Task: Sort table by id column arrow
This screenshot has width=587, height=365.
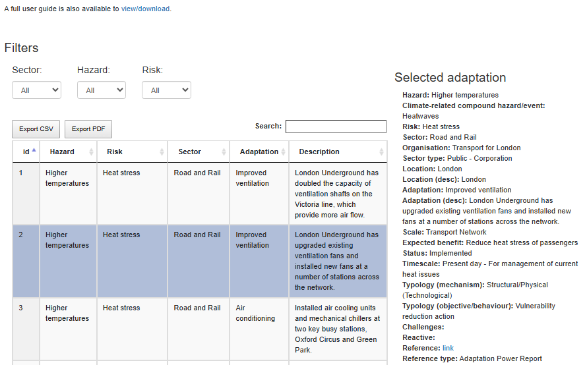Action: coord(34,151)
